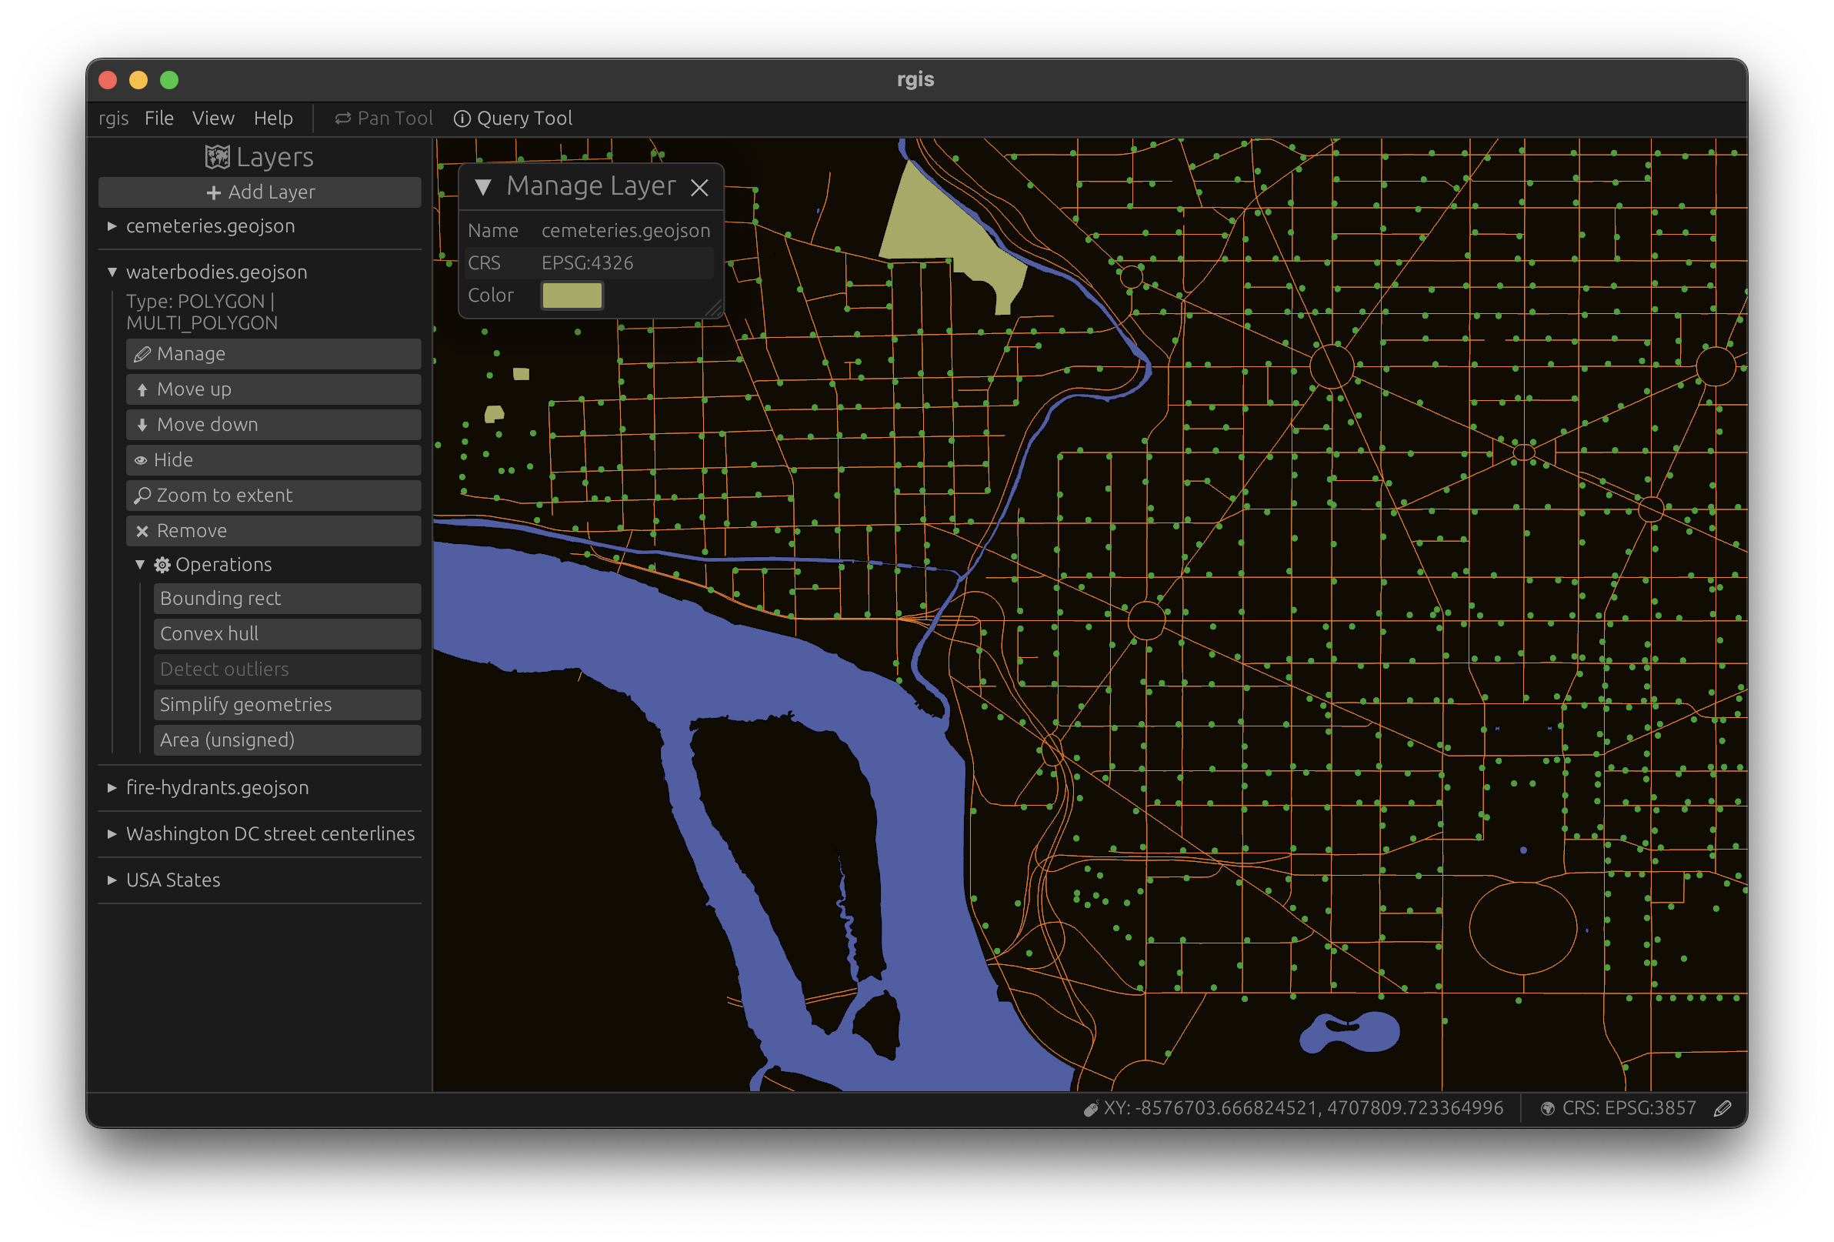Close the Manage Layer panel

coord(699,187)
